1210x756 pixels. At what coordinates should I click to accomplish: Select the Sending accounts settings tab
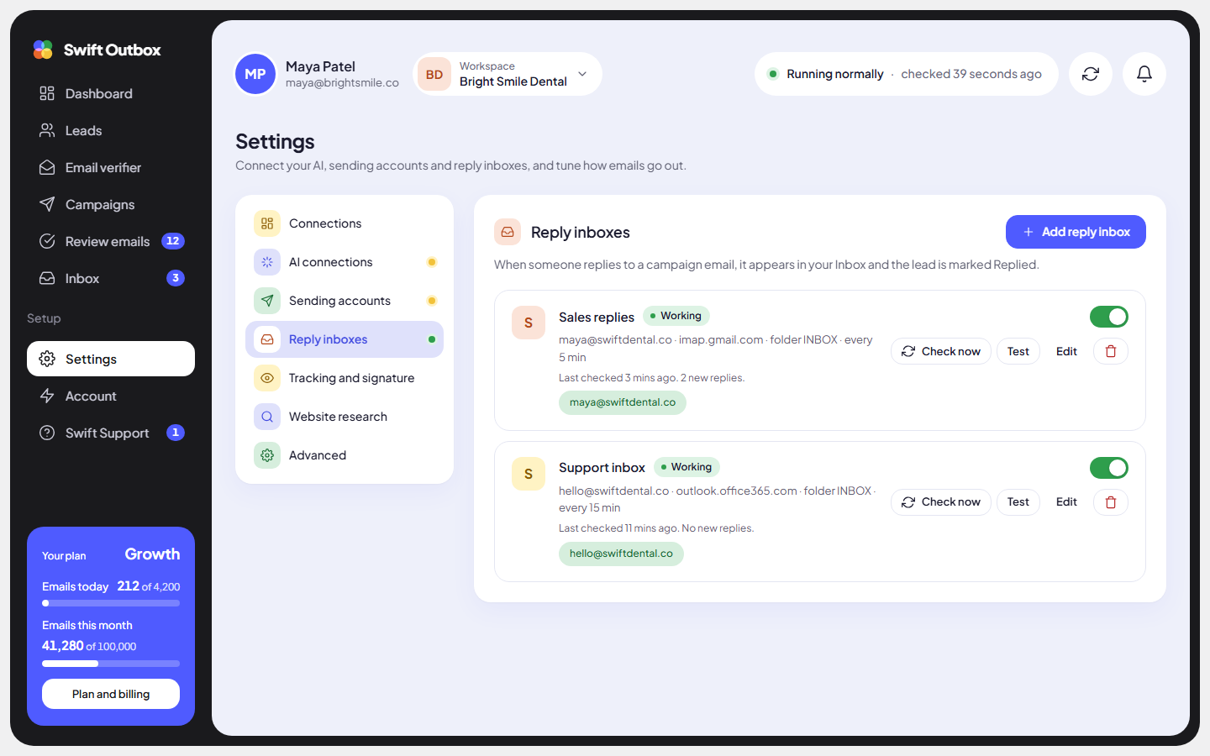coord(345,301)
